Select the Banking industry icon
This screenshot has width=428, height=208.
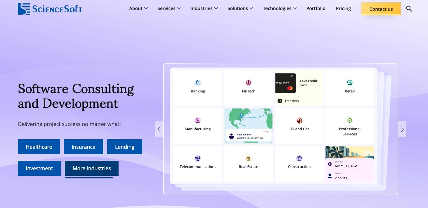point(198,82)
